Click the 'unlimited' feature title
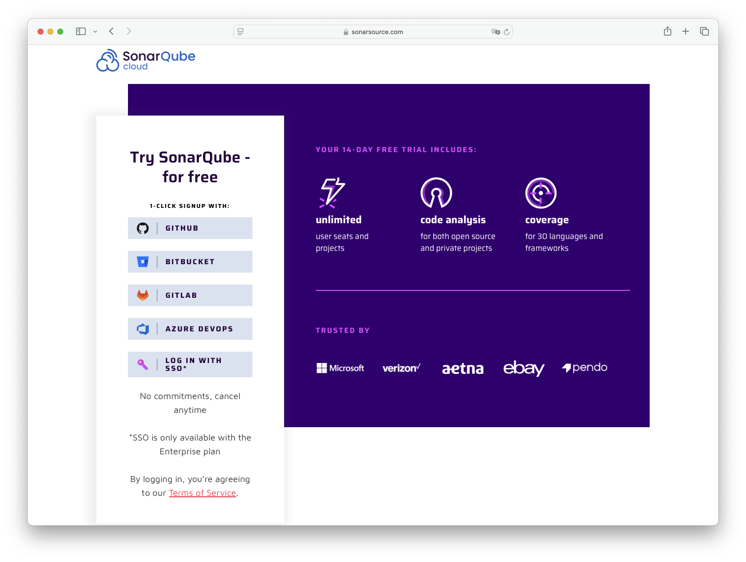This screenshot has width=746, height=562. (339, 220)
